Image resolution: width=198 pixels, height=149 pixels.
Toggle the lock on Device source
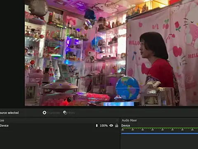tap(117, 125)
